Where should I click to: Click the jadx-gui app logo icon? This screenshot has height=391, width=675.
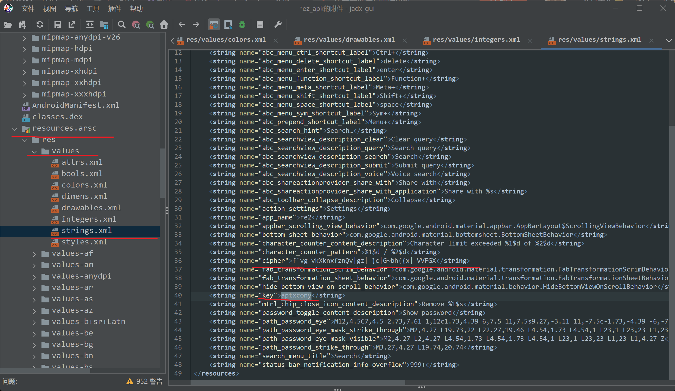(x=8, y=8)
